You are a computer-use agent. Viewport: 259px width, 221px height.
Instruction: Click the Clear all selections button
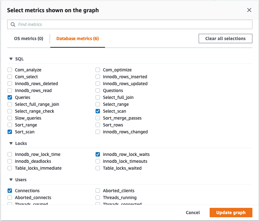click(225, 38)
